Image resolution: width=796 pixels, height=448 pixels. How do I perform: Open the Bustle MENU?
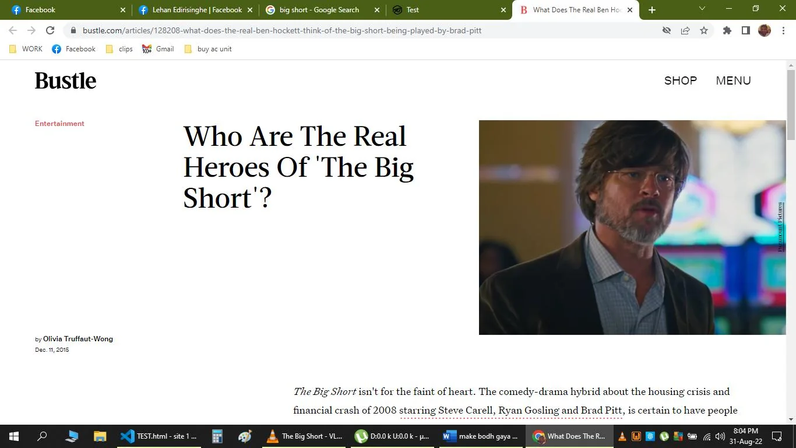(733, 80)
